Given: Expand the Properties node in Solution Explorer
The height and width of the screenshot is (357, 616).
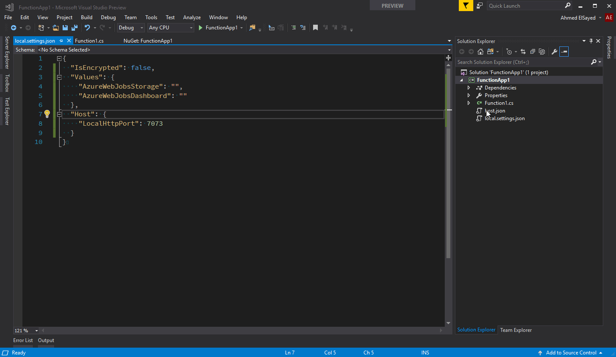Looking at the screenshot, I should 469,95.
